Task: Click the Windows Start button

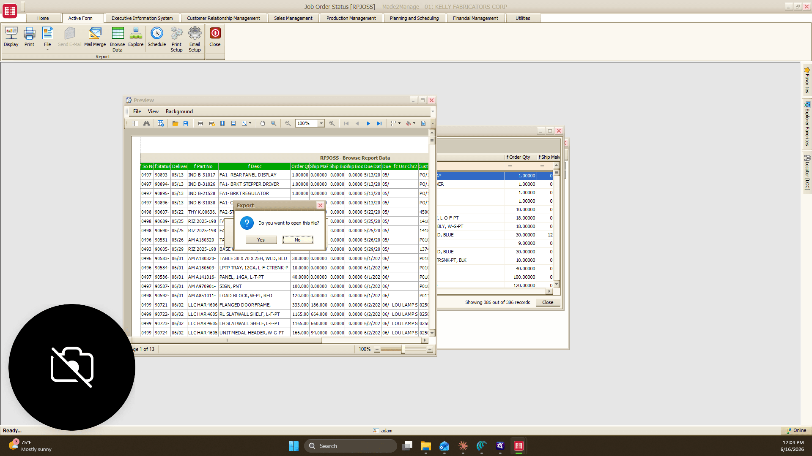Action: (294, 446)
